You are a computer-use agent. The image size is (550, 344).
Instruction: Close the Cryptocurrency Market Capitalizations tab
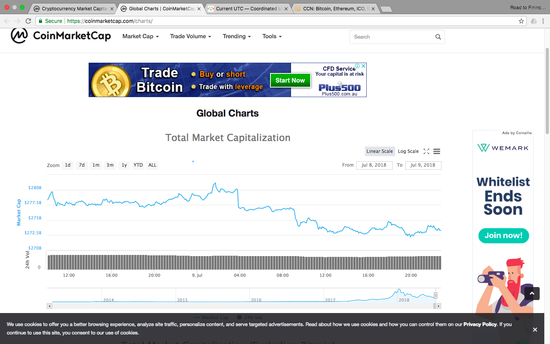(x=112, y=9)
